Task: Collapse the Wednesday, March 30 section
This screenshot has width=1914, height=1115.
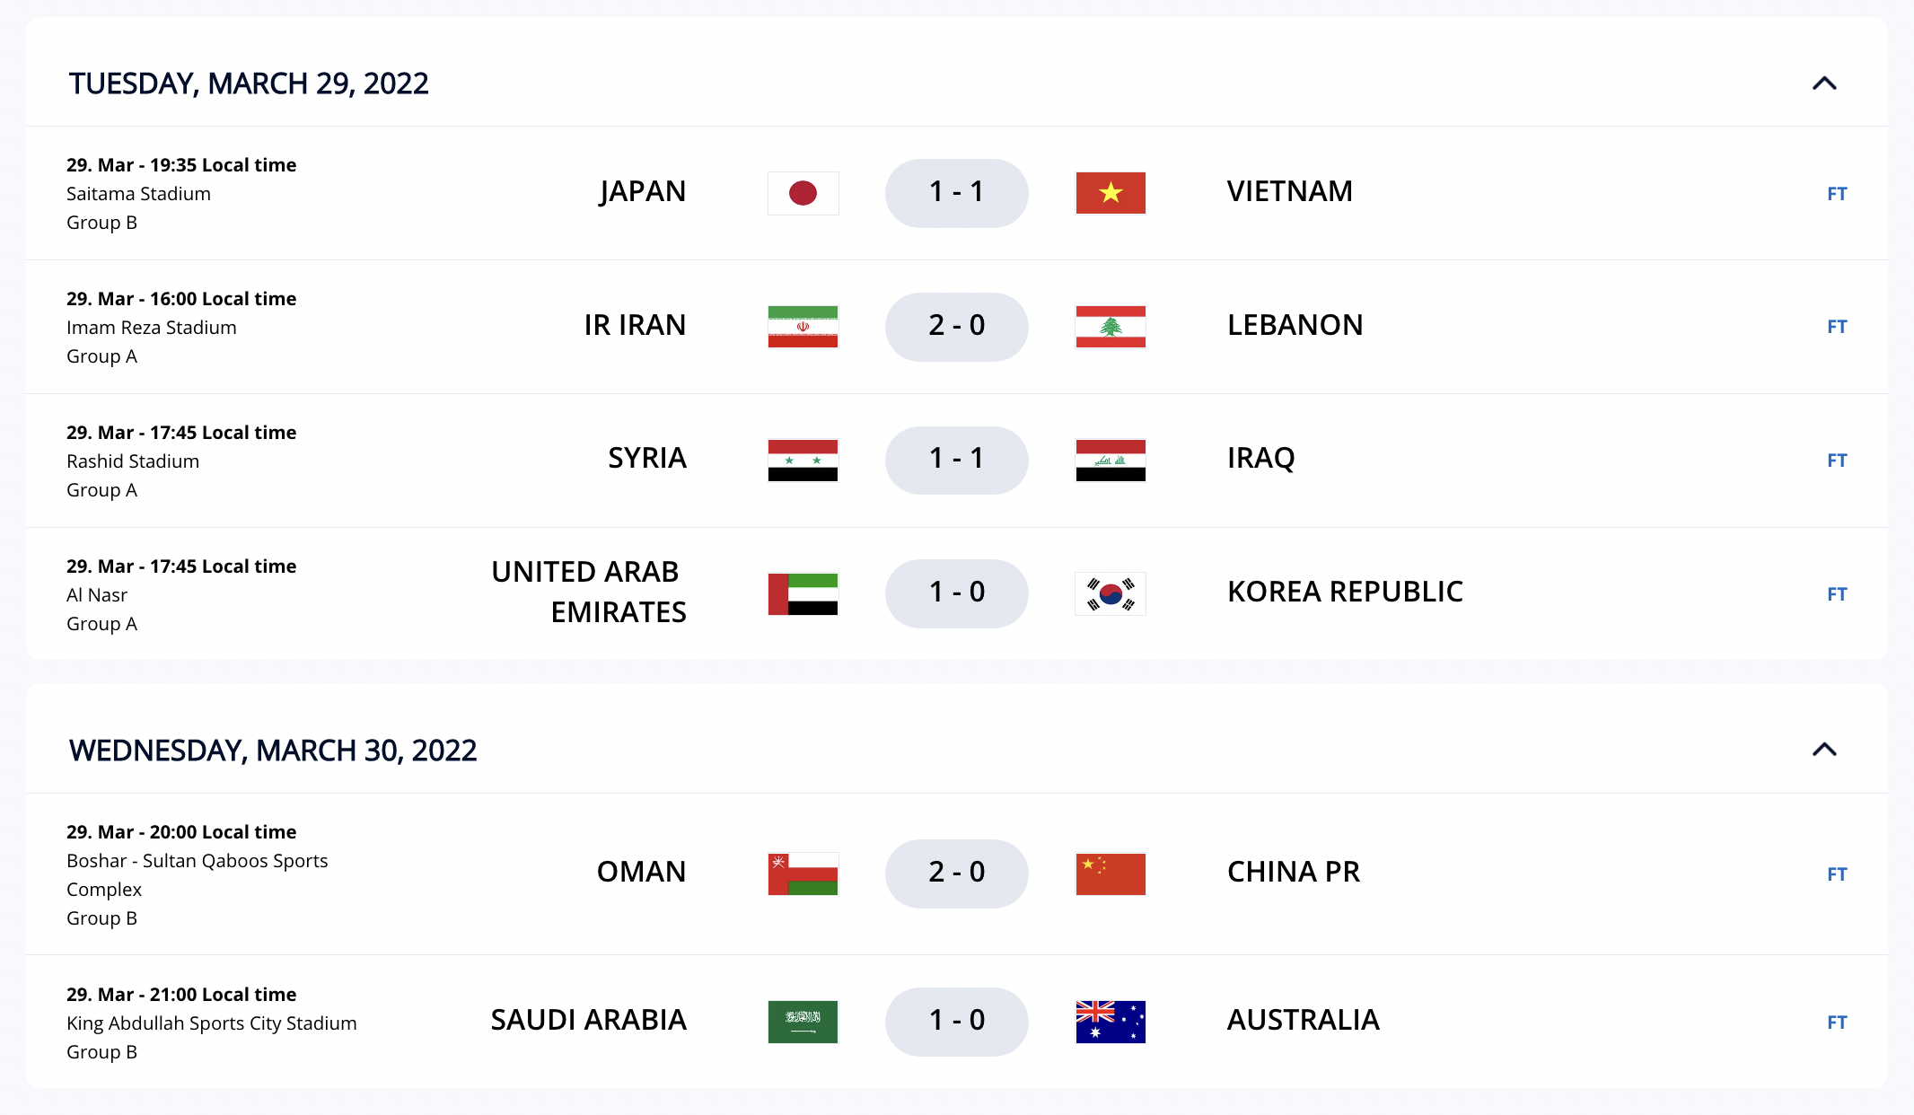Action: point(1824,750)
